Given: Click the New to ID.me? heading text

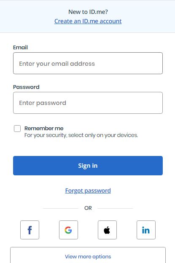Looking at the screenshot, I should click(x=88, y=12).
